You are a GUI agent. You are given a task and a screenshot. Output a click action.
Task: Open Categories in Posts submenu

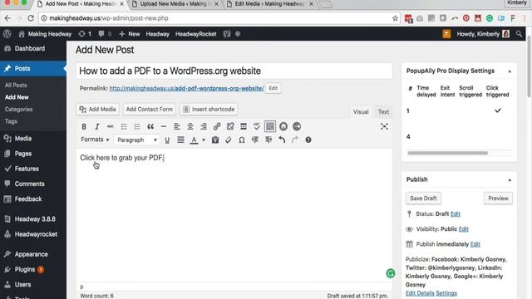point(18,109)
